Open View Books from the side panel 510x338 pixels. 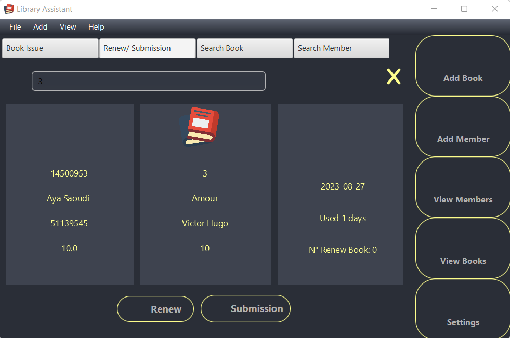pyautogui.click(x=463, y=248)
